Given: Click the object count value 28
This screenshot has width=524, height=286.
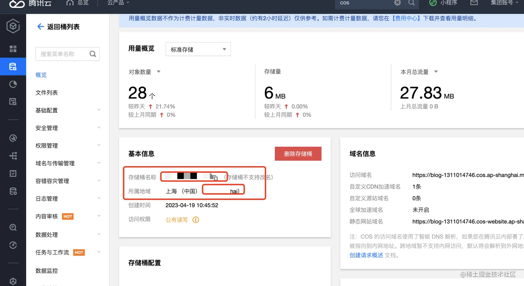Looking at the screenshot, I should [x=138, y=93].
